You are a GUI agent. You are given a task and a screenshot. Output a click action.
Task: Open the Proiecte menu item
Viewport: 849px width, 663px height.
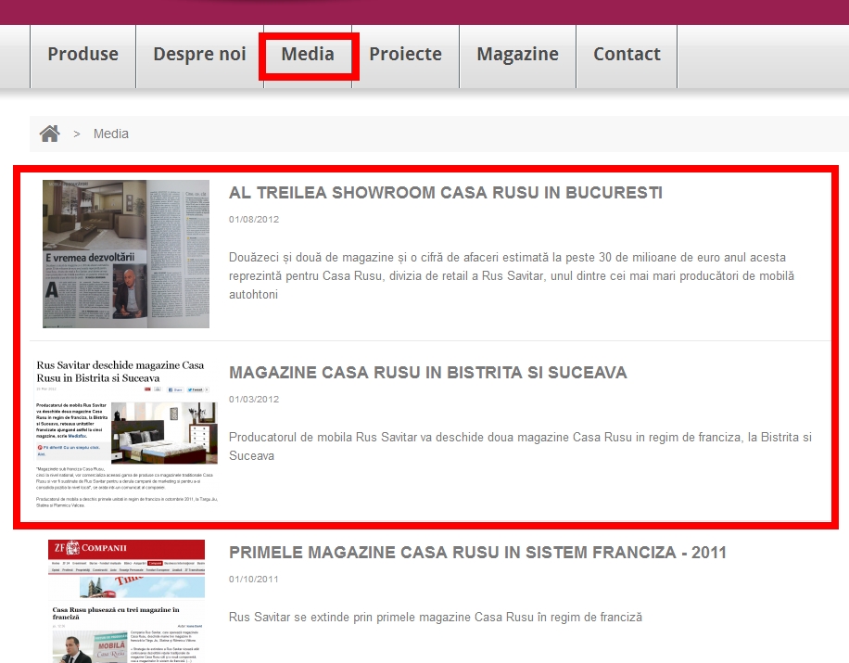pyautogui.click(x=406, y=54)
